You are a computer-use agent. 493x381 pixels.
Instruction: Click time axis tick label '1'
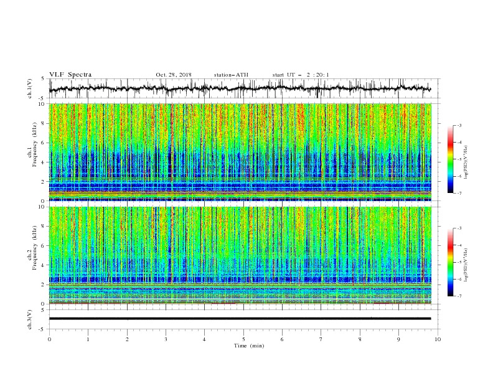click(88, 339)
